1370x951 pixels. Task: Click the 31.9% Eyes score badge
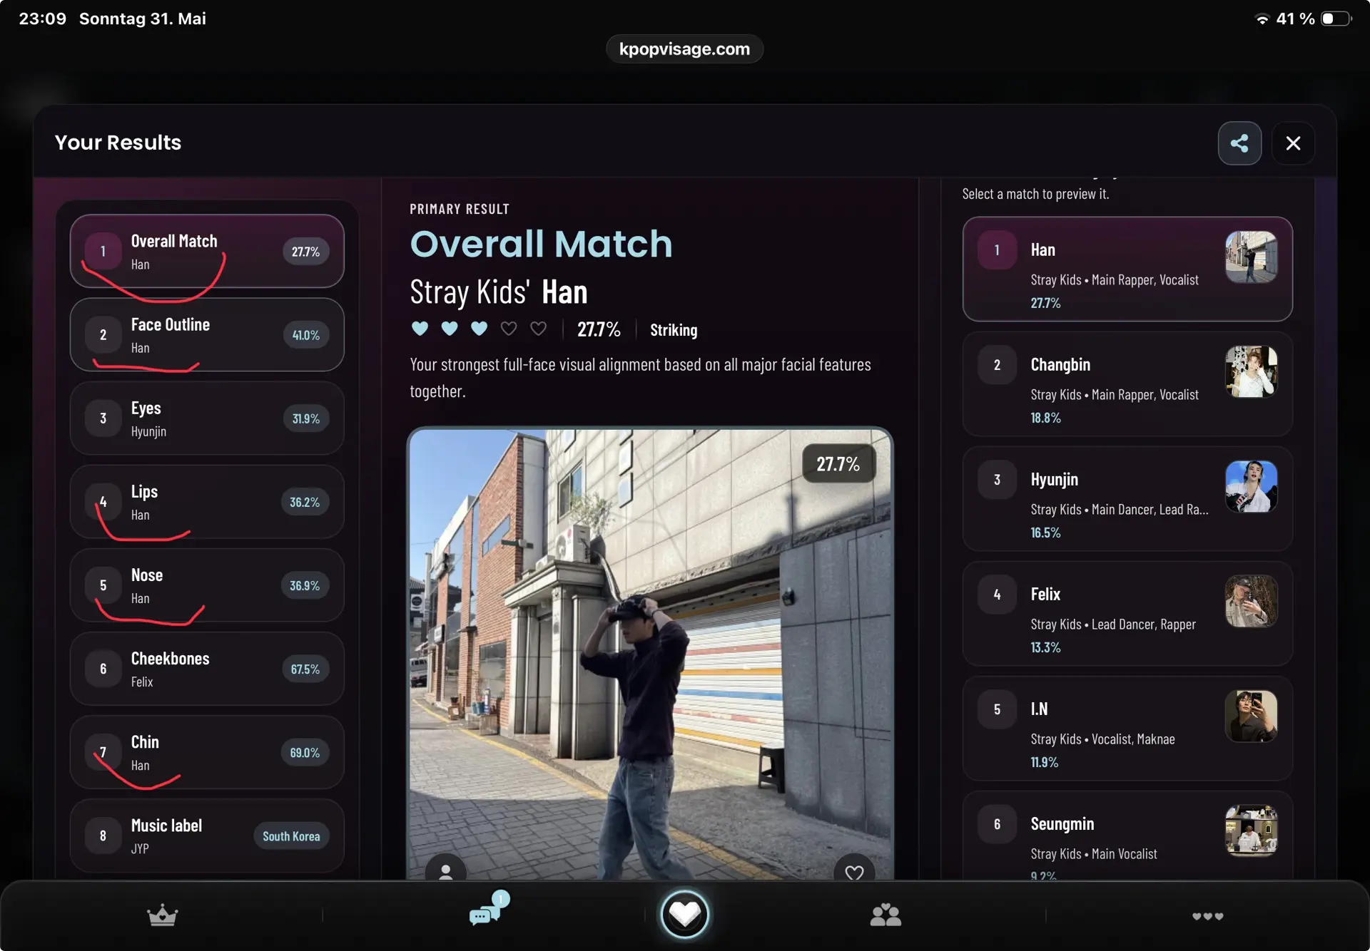coord(306,418)
